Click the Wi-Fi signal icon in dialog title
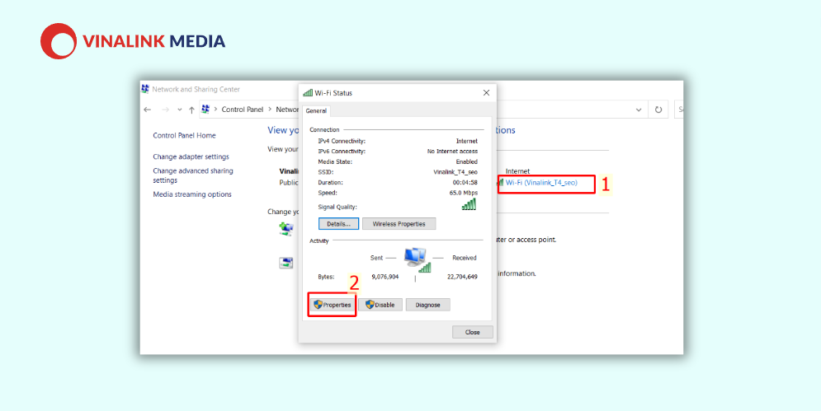The image size is (821, 411). [x=307, y=92]
